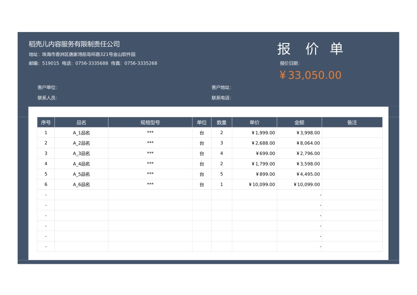Click the 报价日期 label
This screenshot has height=295, width=417.
coord(290,63)
